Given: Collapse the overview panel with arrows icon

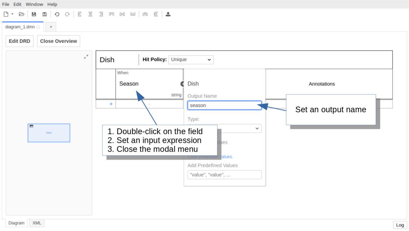Looking at the screenshot, I should 86,57.
